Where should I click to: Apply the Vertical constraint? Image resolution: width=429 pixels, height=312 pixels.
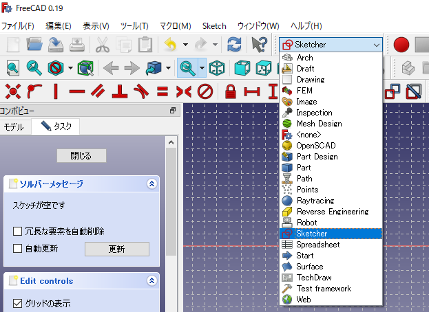pyautogui.click(x=56, y=91)
